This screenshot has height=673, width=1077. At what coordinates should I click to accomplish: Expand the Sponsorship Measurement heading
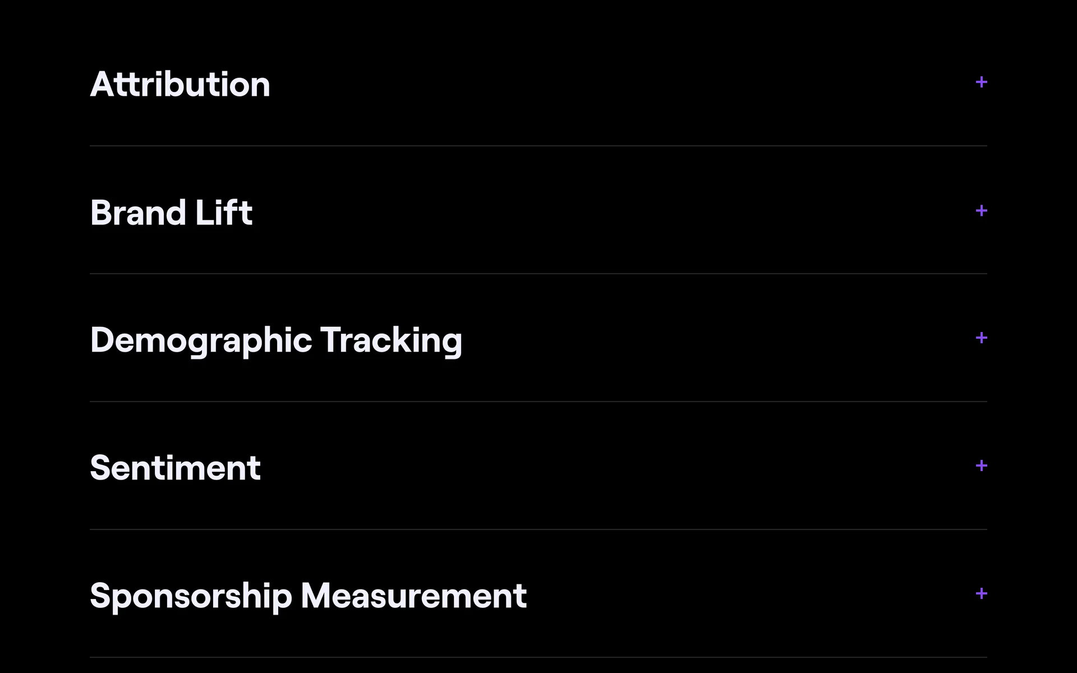coord(308,596)
